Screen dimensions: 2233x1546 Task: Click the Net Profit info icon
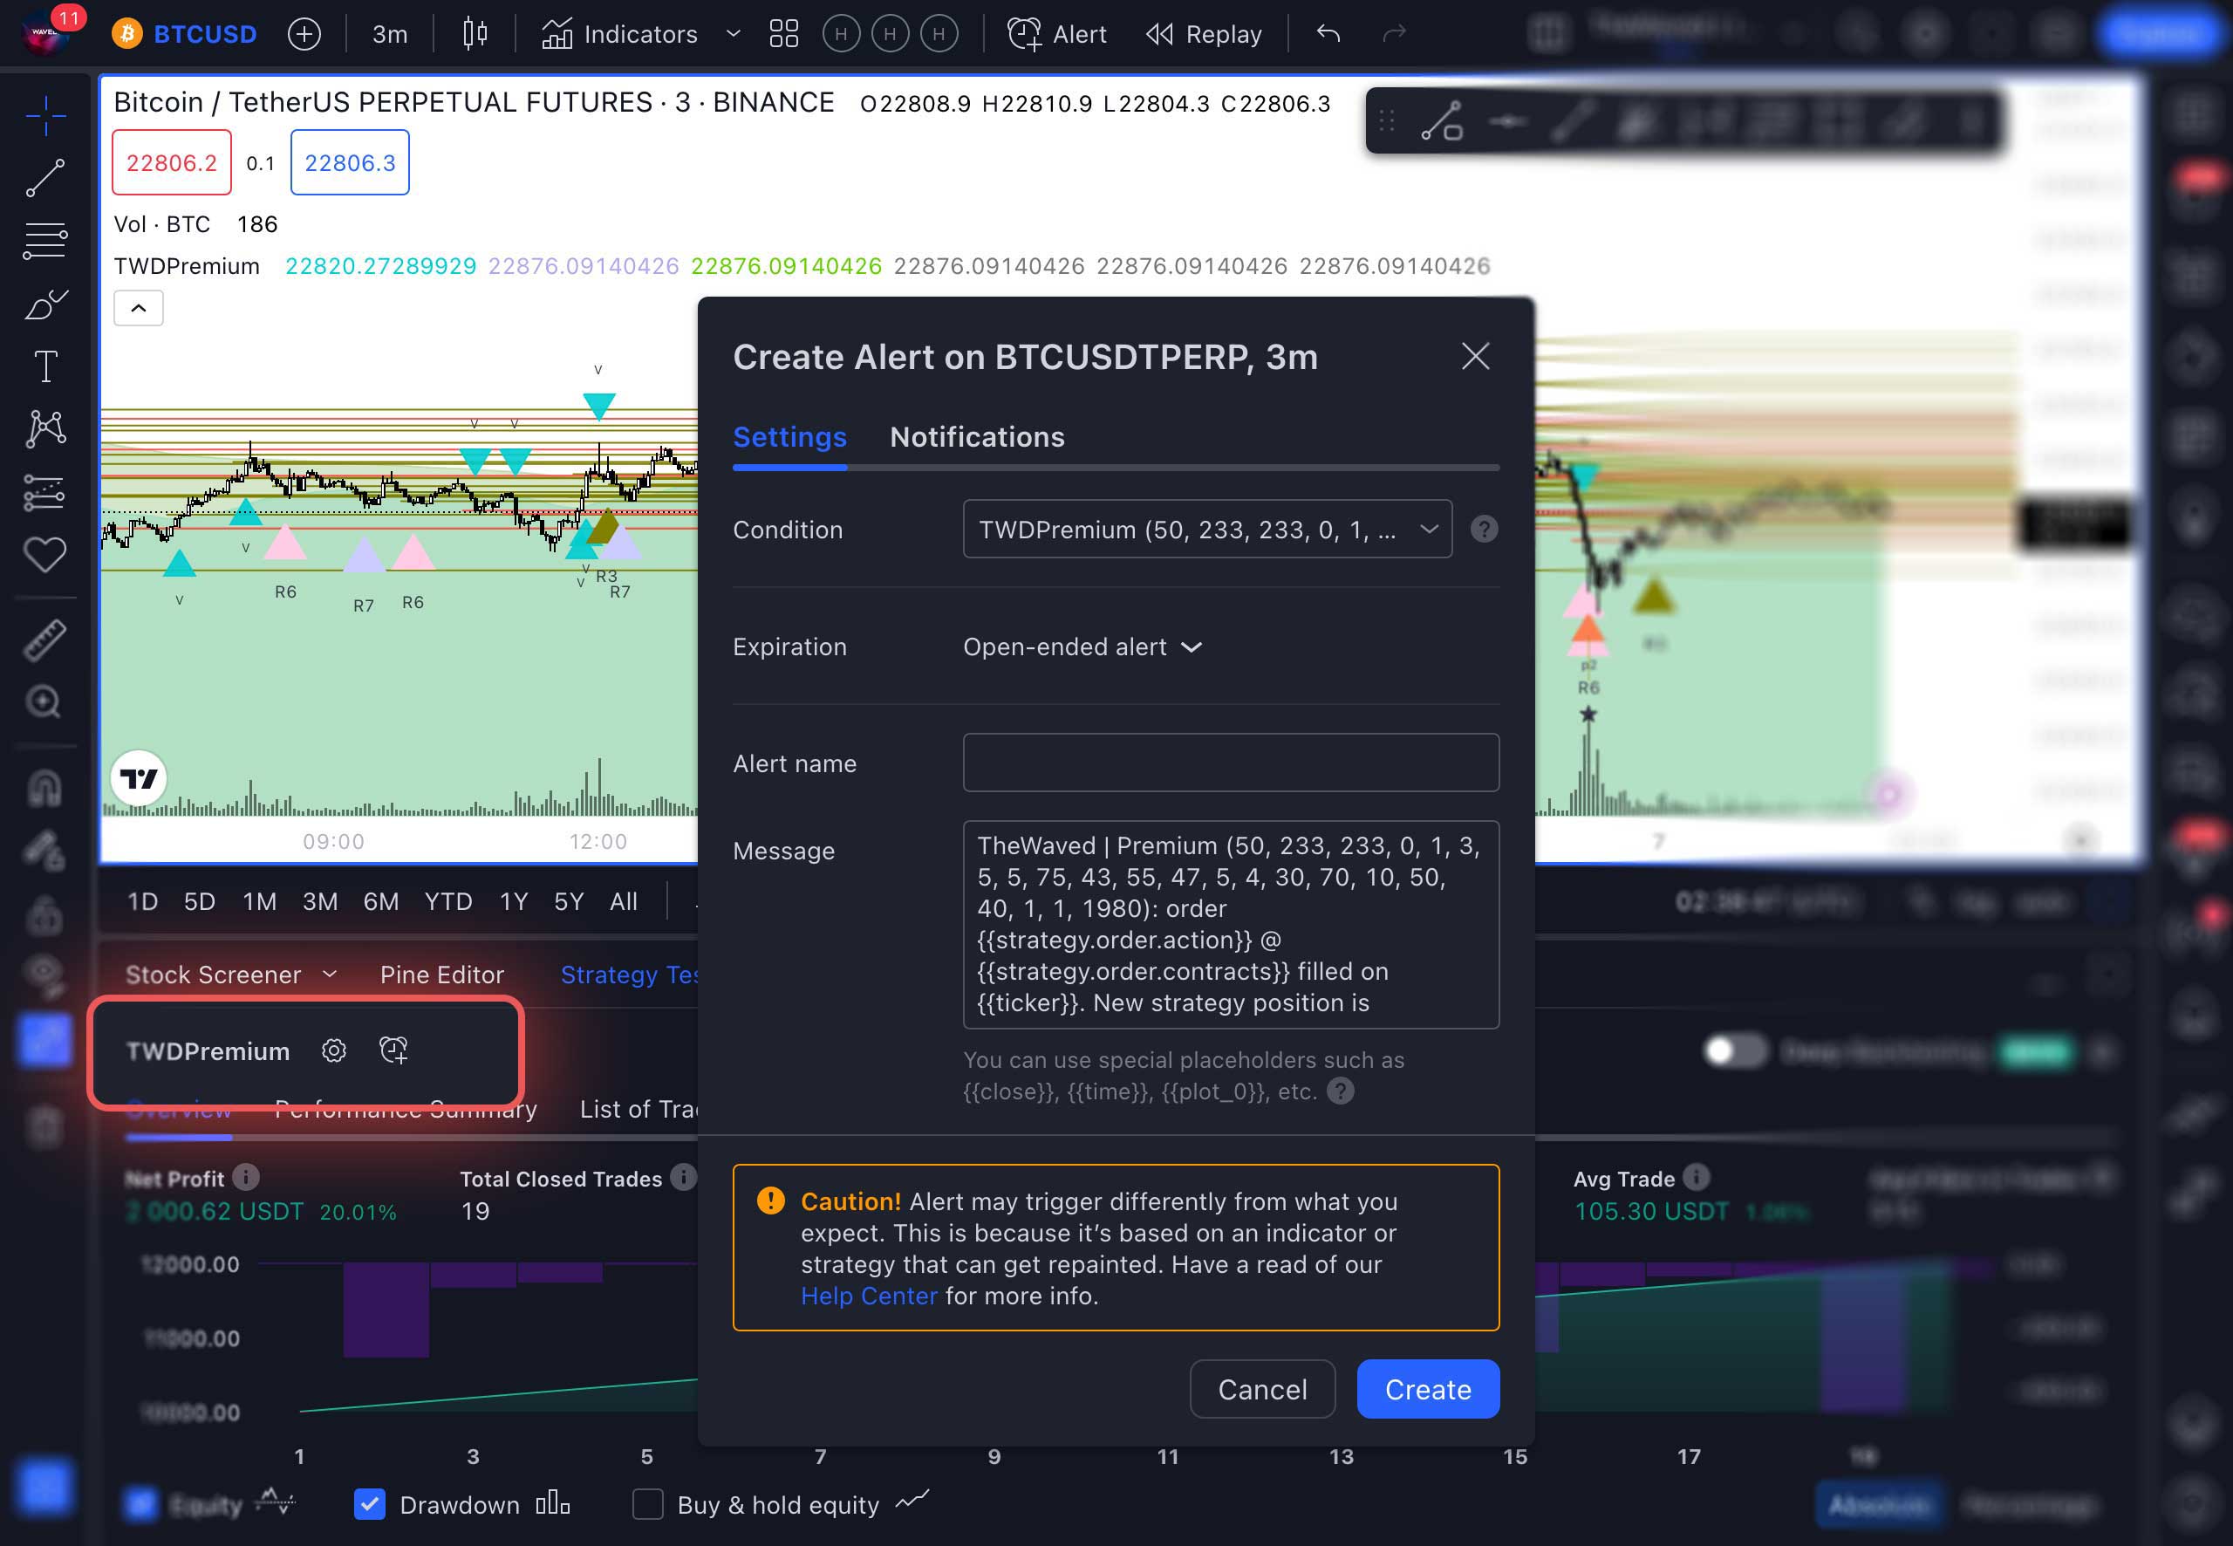pos(246,1177)
